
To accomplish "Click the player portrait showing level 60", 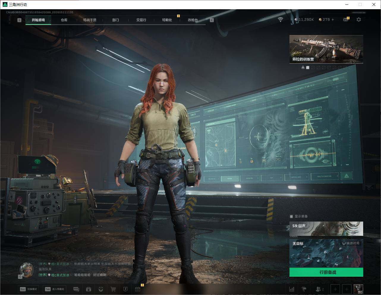I will point(358,289).
